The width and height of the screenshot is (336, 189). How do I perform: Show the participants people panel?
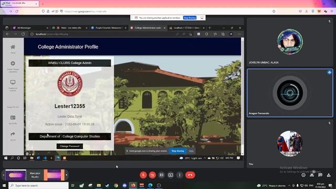312,175
